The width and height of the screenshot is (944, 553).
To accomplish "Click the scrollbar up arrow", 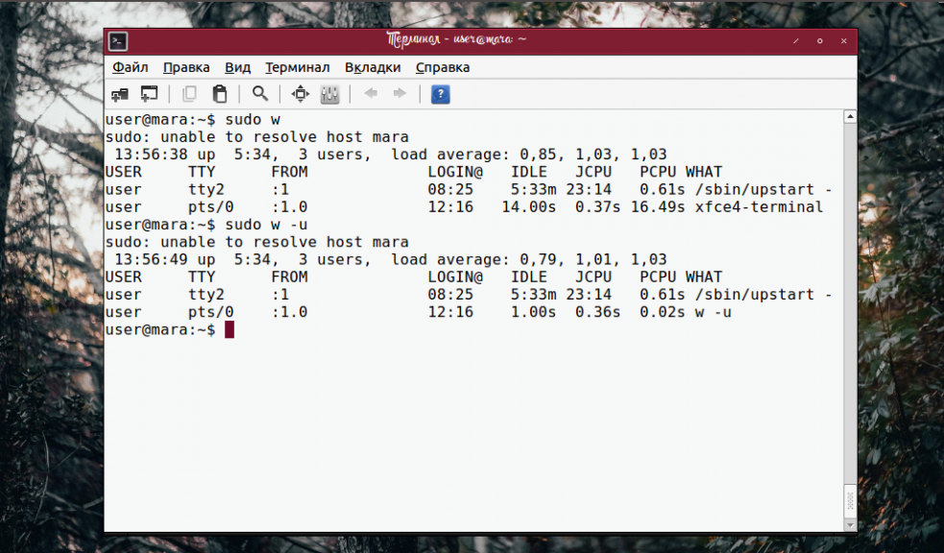I will click(x=850, y=116).
